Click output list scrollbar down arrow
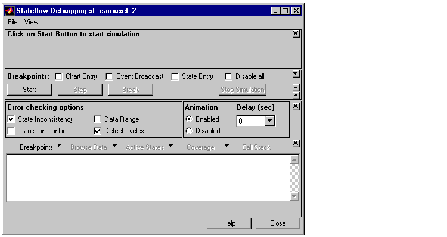This screenshot has width=447, height=237. point(294,196)
